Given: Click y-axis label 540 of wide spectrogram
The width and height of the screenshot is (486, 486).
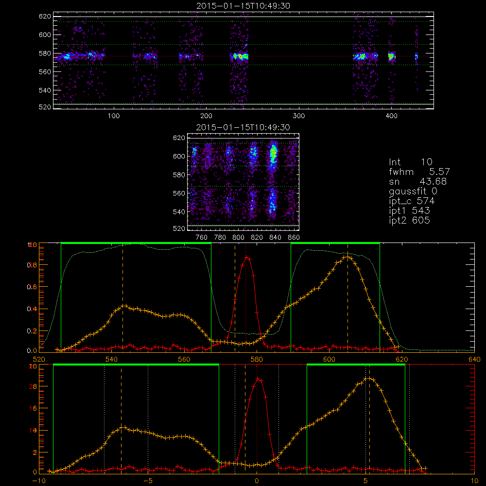Looking at the screenshot, I should tap(45, 90).
